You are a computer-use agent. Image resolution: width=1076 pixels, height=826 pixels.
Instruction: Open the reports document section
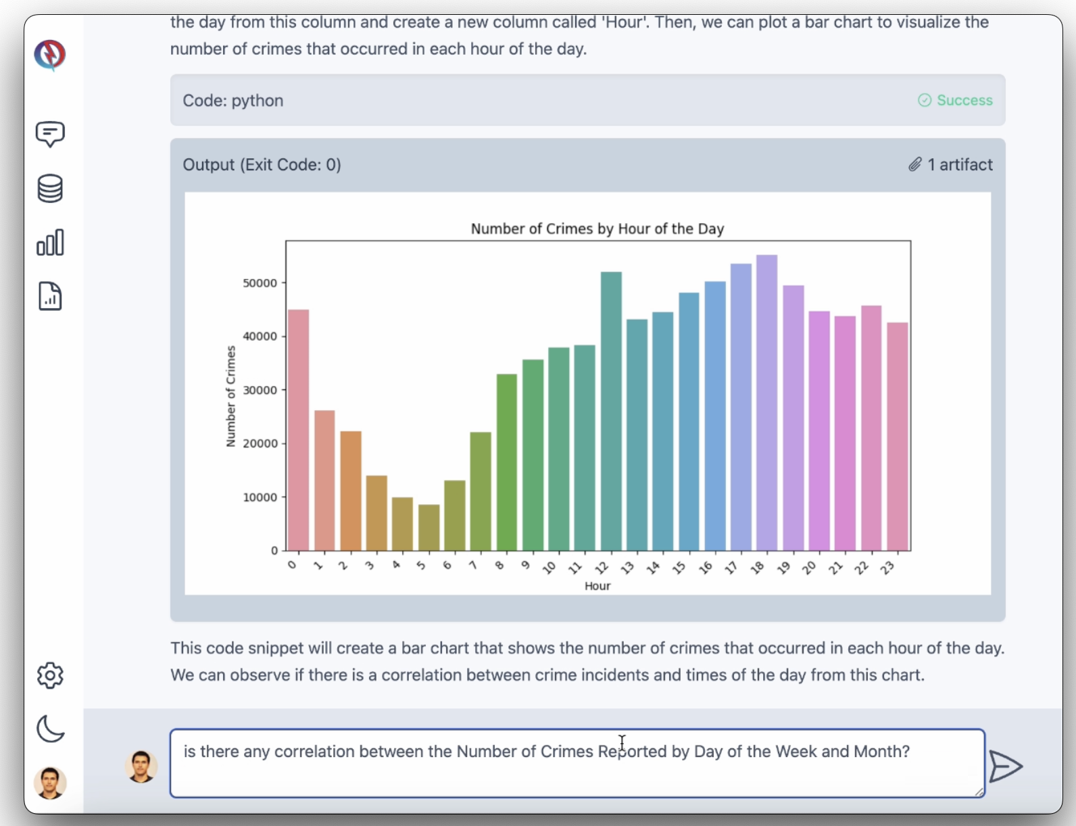click(50, 296)
